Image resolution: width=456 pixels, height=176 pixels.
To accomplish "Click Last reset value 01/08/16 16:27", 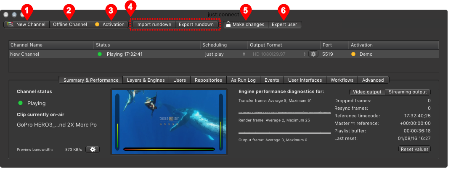I will click(x=414, y=138).
